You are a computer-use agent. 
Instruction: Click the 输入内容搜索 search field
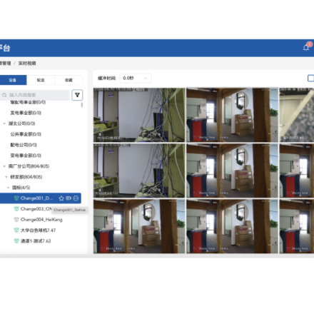click(x=35, y=95)
